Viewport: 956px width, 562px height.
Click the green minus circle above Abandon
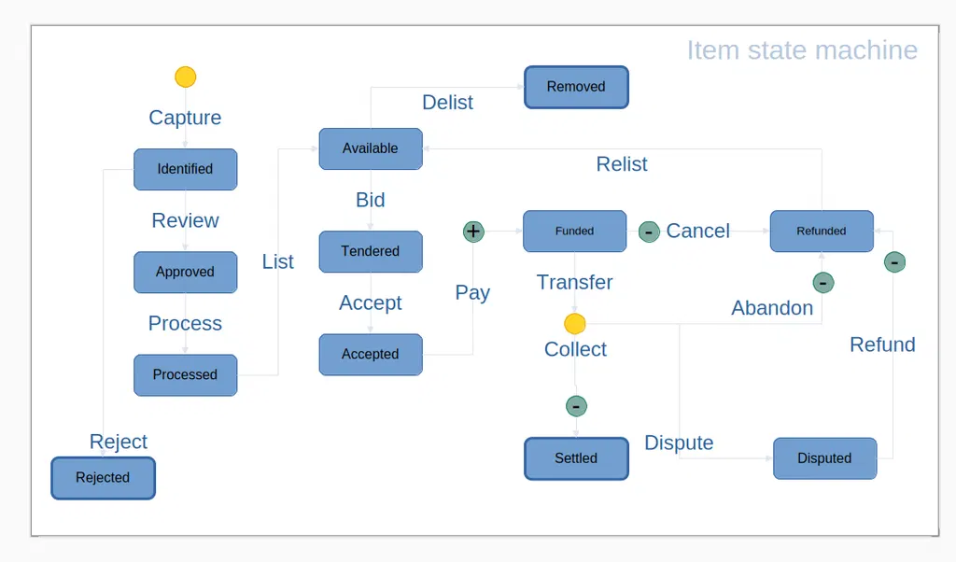point(823,282)
